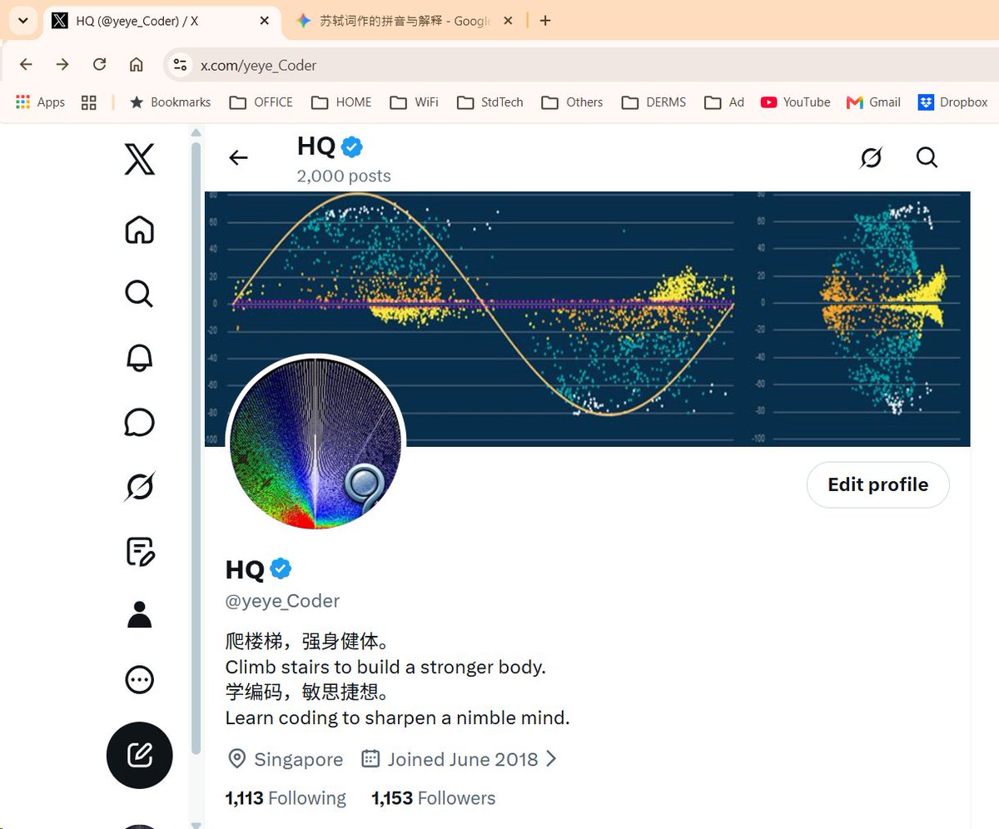Viewport: 999px width, 829px height.
Task: Open YouTube bookmark
Action: tap(795, 102)
